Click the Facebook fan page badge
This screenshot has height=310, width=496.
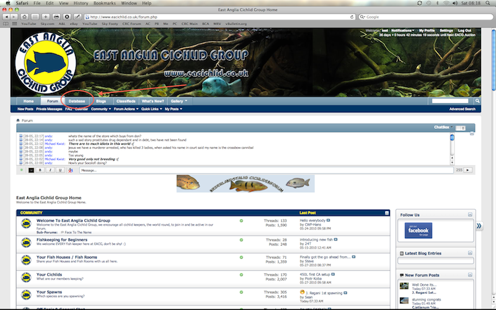coord(418,230)
